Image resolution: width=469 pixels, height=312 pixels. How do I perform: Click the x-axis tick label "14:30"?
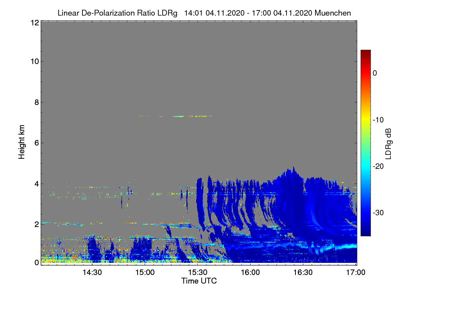93,273
